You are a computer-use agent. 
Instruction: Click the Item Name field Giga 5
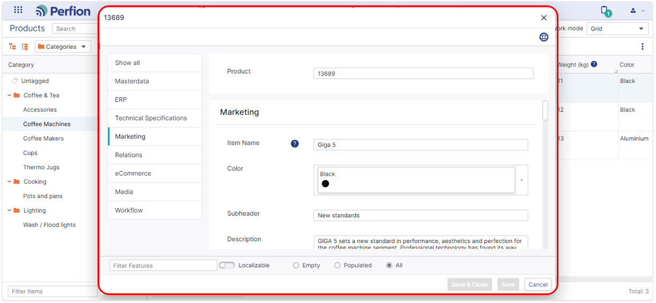tap(421, 145)
